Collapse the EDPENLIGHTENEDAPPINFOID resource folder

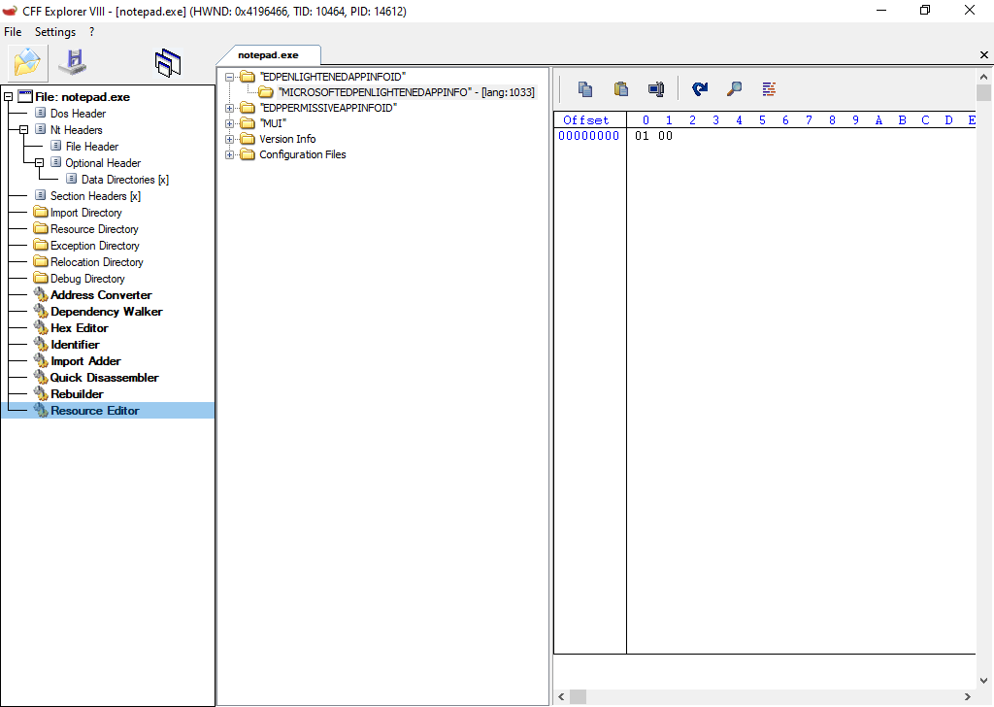[x=229, y=77]
